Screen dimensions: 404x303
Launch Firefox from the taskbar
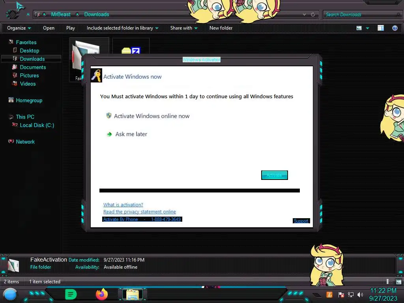102,294
